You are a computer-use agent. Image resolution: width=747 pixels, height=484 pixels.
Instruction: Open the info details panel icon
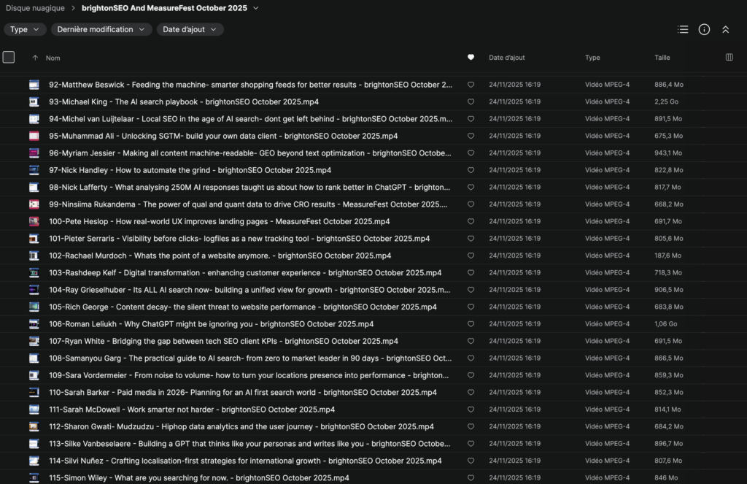[x=704, y=29]
